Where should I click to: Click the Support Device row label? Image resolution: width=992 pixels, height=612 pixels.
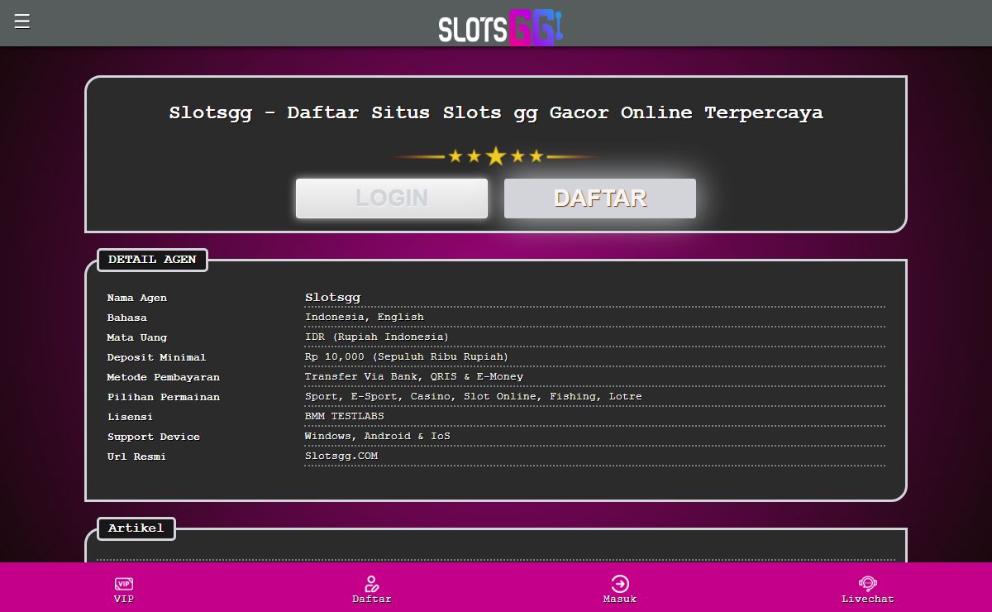pyautogui.click(x=154, y=437)
